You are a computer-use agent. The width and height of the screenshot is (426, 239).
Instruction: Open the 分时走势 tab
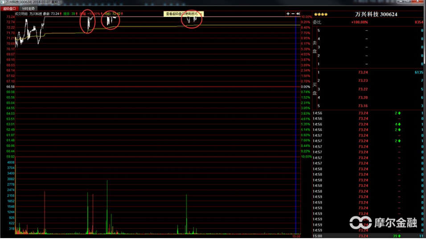(x=28, y=9)
